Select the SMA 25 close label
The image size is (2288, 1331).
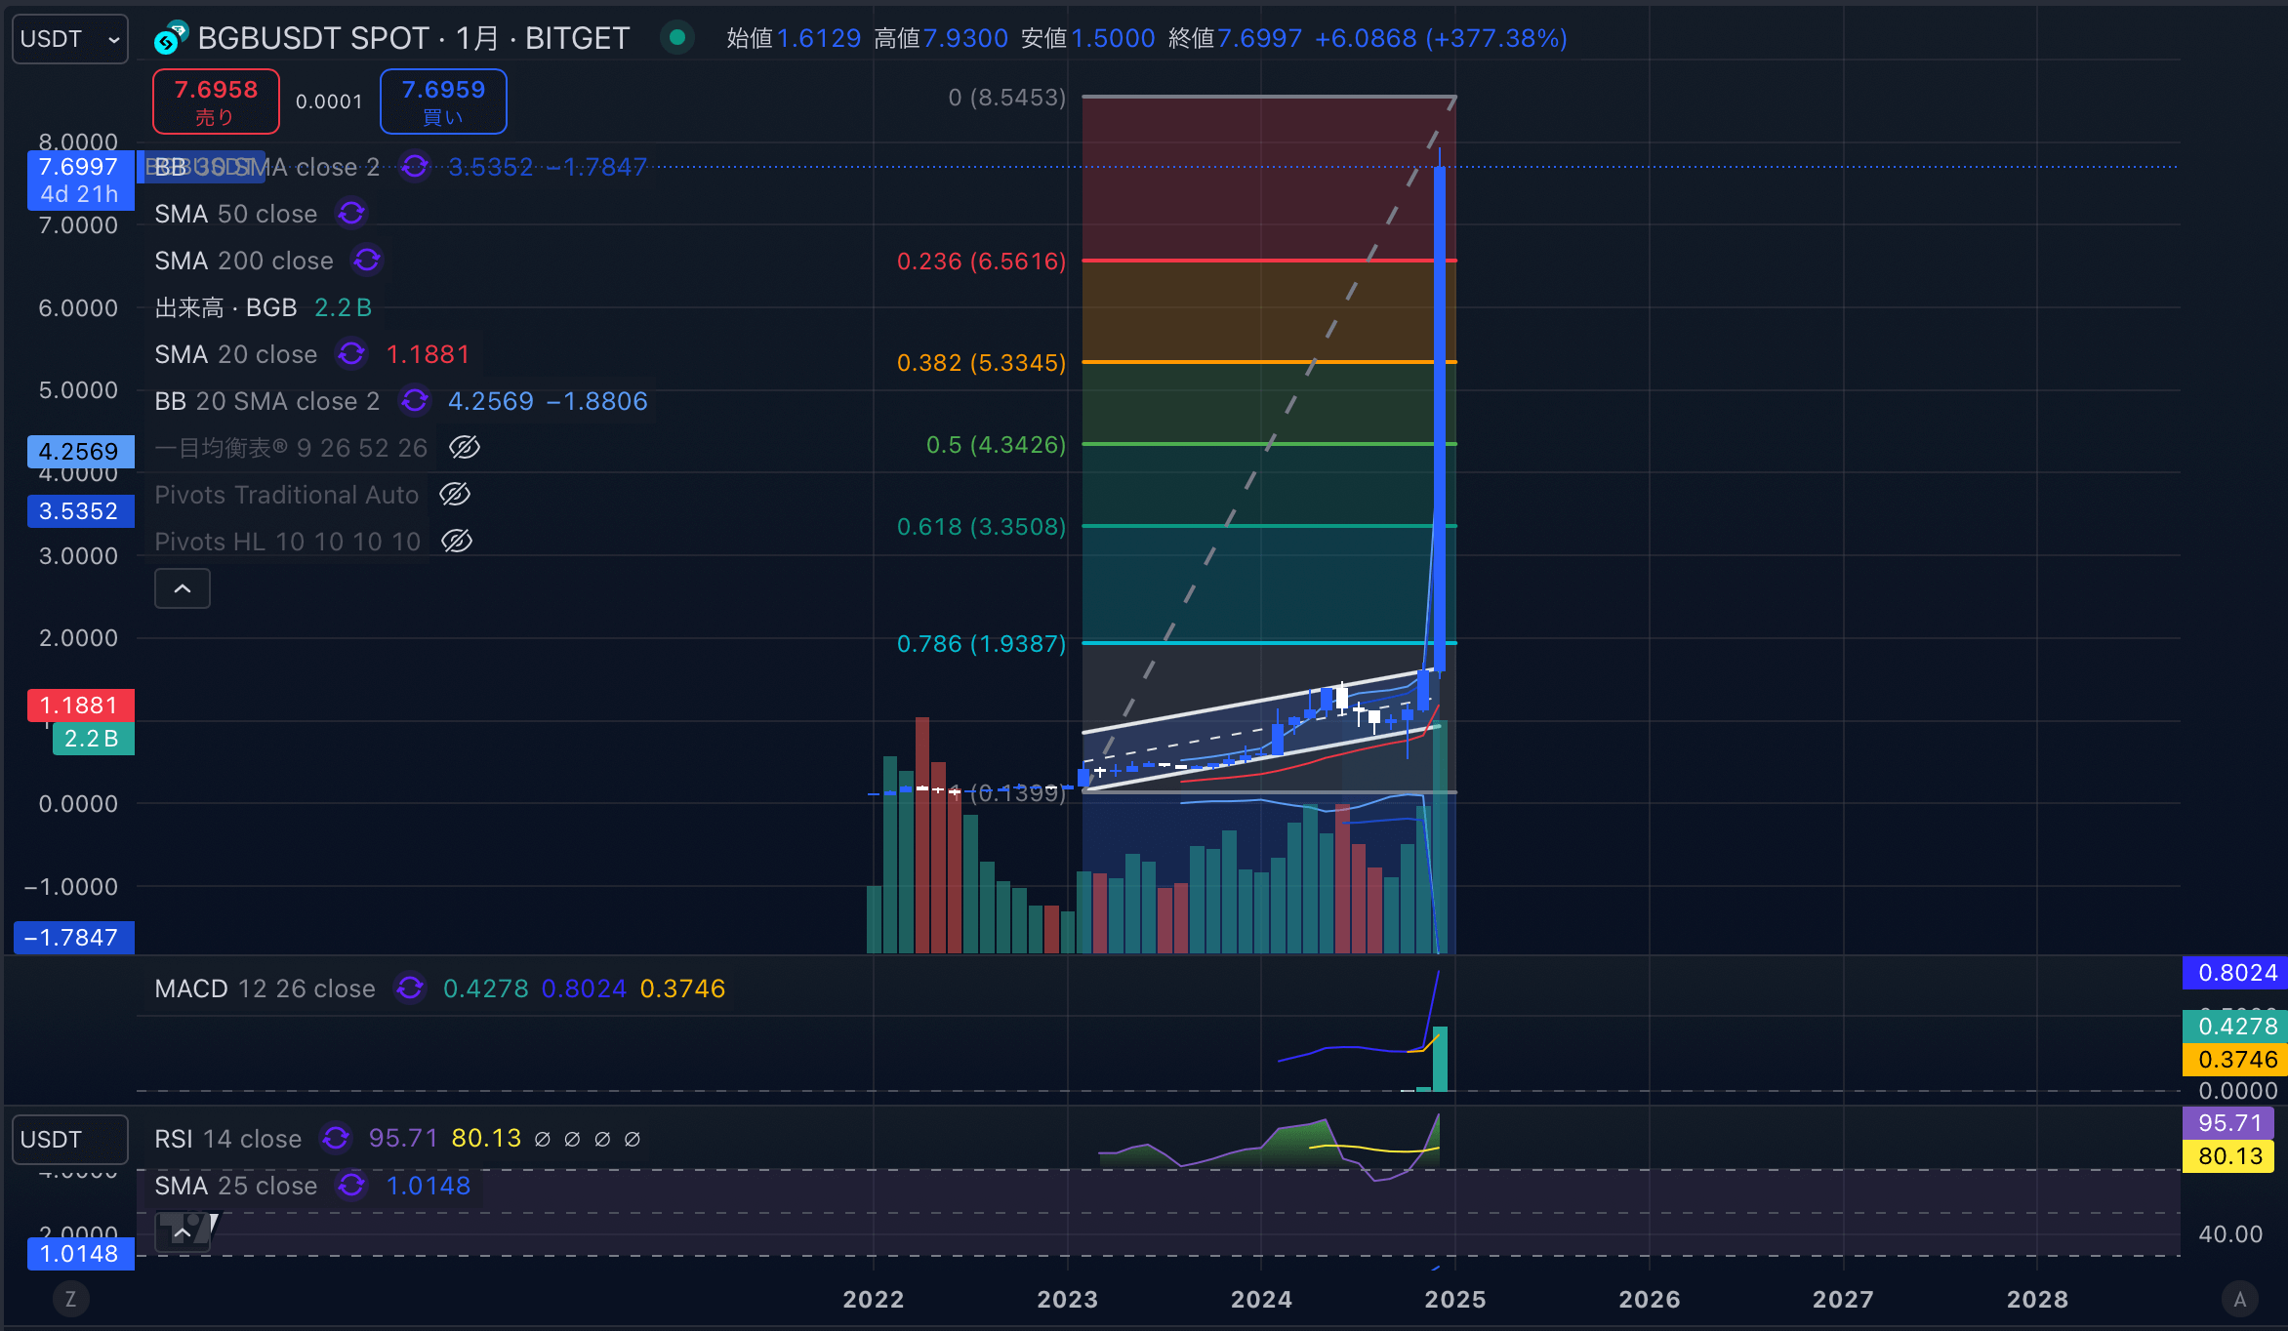click(236, 1186)
